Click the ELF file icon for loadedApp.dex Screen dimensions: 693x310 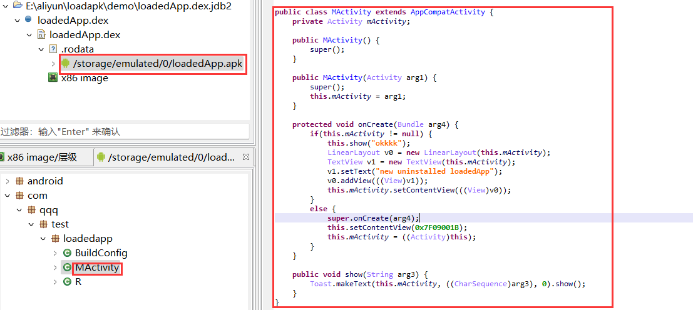[41, 35]
